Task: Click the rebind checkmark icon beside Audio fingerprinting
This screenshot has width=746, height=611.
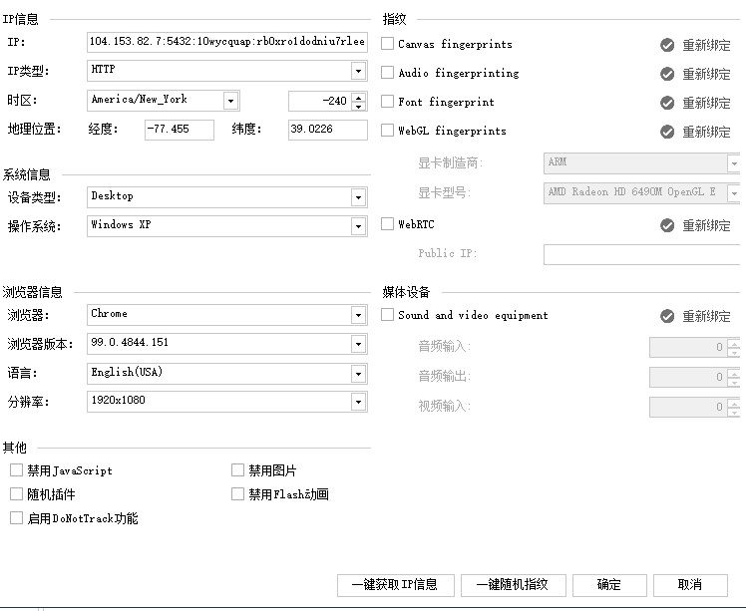Action: click(667, 74)
